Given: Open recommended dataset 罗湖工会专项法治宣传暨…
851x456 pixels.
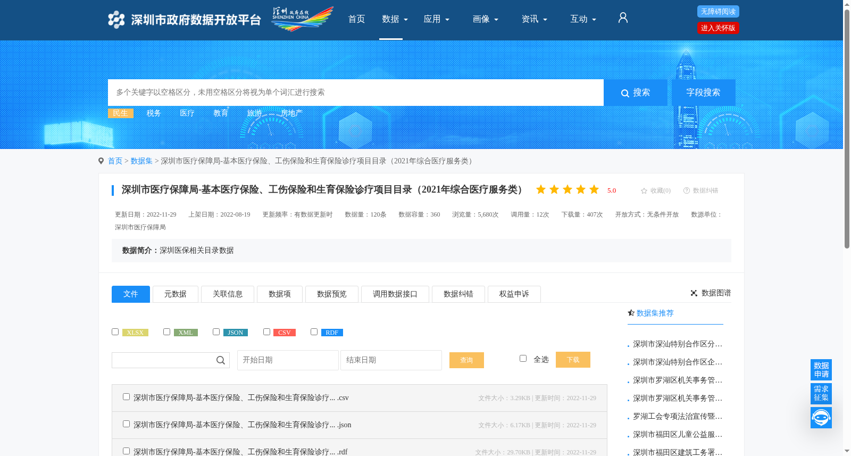Looking at the screenshot, I should pos(678,417).
